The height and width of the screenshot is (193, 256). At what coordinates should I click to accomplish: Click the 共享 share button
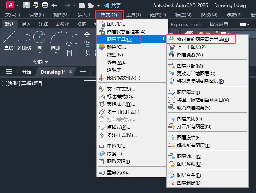(x=112, y=5)
